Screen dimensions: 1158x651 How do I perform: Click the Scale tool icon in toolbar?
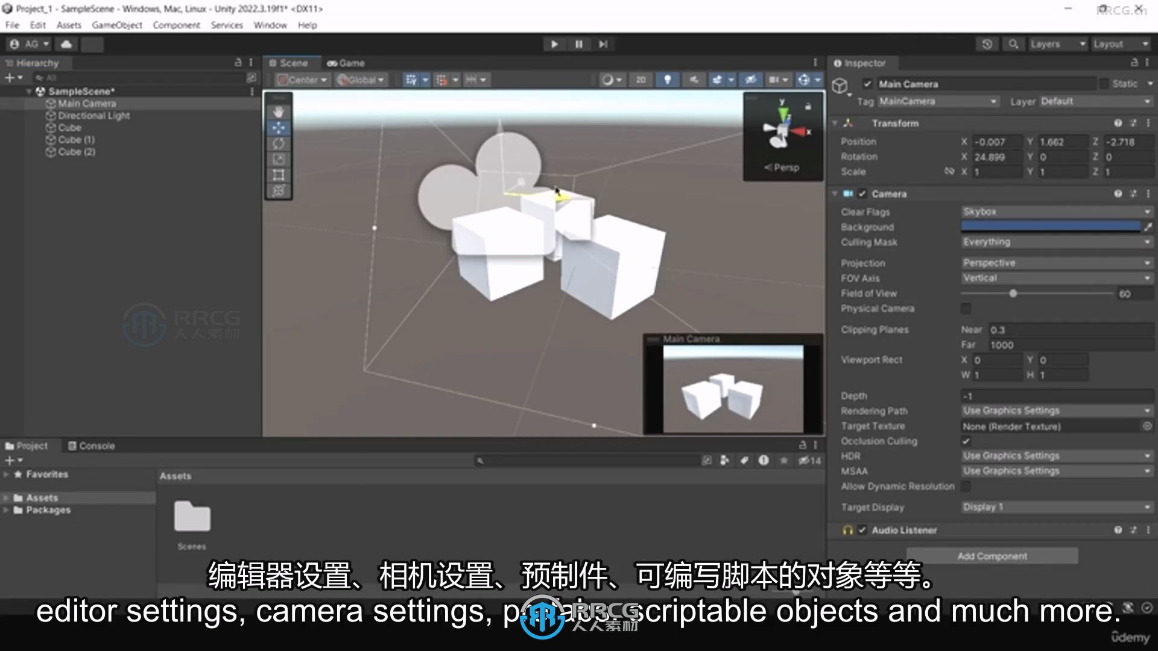pyautogui.click(x=279, y=158)
